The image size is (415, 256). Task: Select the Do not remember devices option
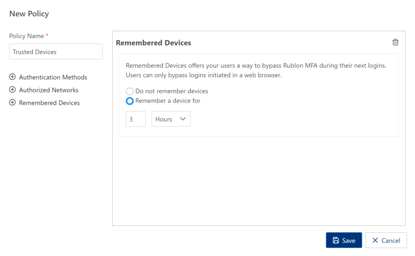pyautogui.click(x=130, y=91)
